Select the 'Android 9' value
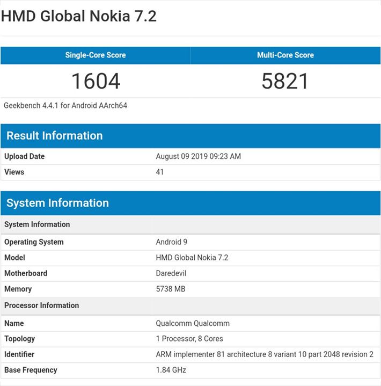This screenshot has height=386, width=381. tap(172, 242)
